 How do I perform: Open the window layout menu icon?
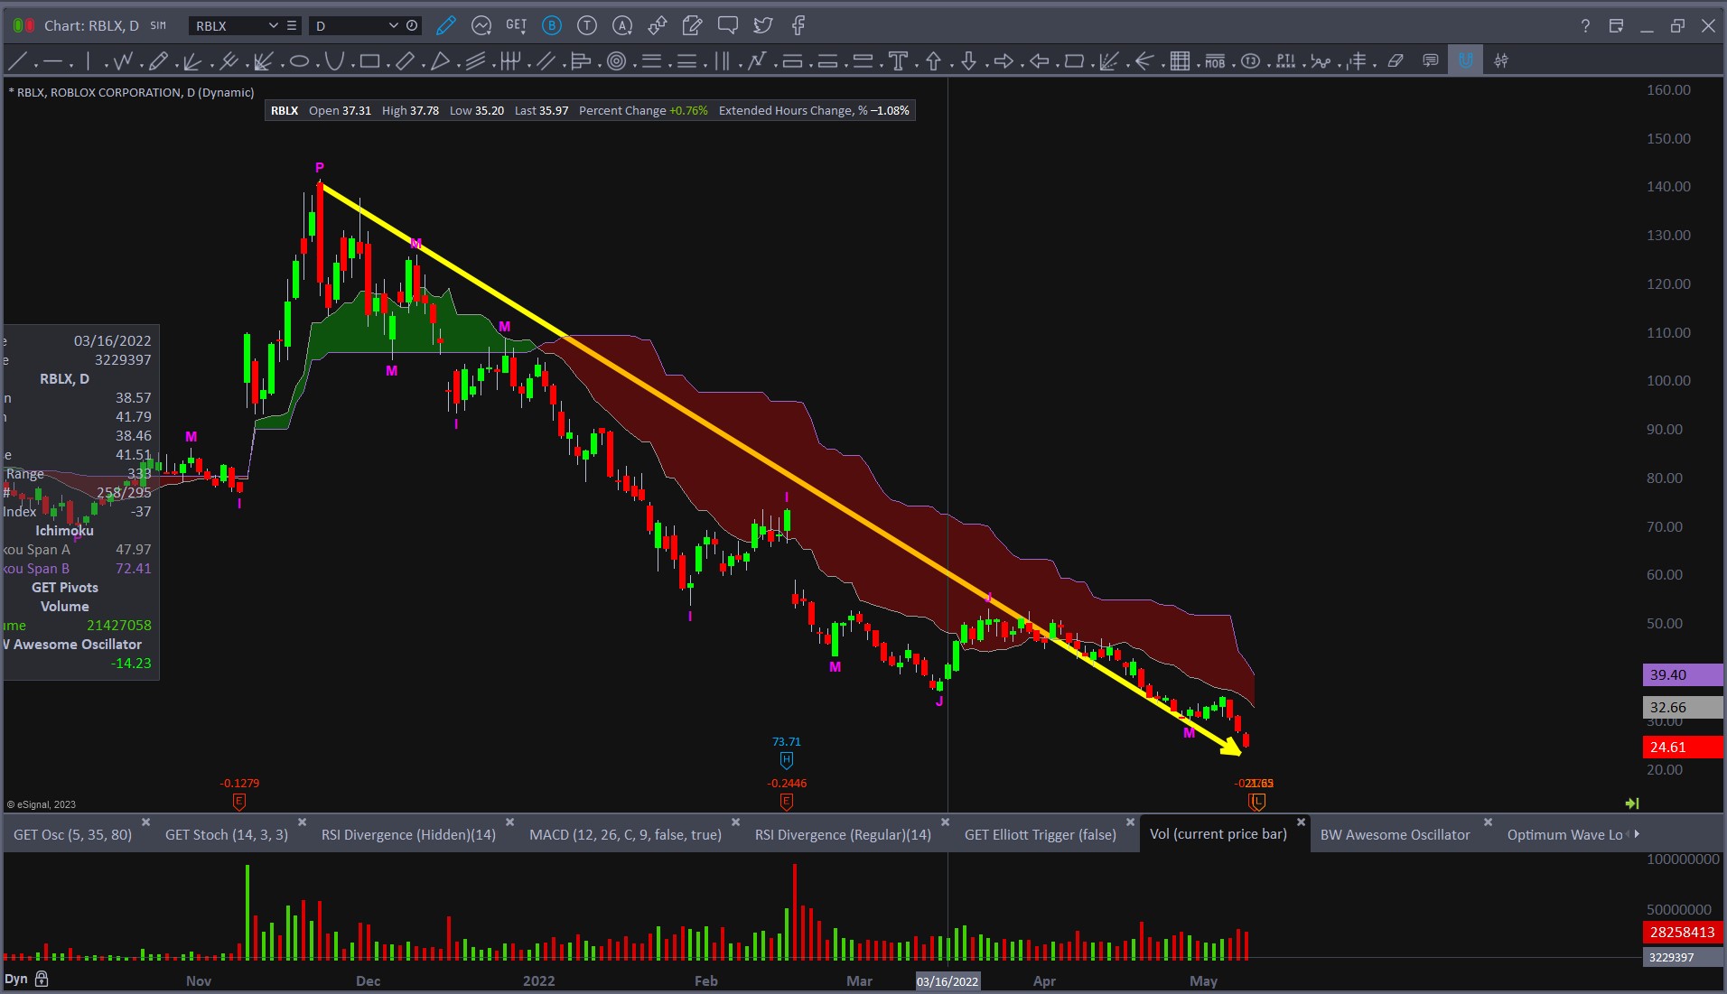pos(1617,26)
